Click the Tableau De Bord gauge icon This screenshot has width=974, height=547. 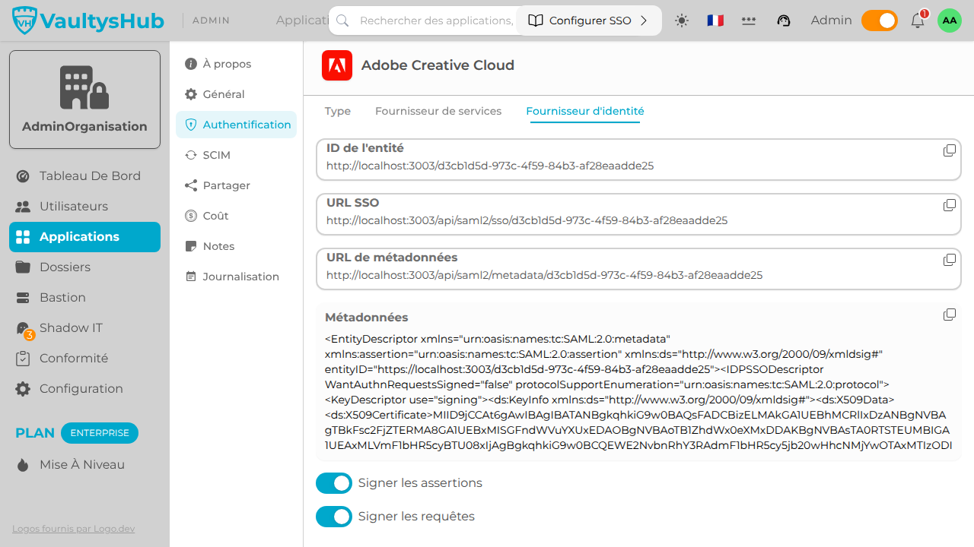coord(23,176)
